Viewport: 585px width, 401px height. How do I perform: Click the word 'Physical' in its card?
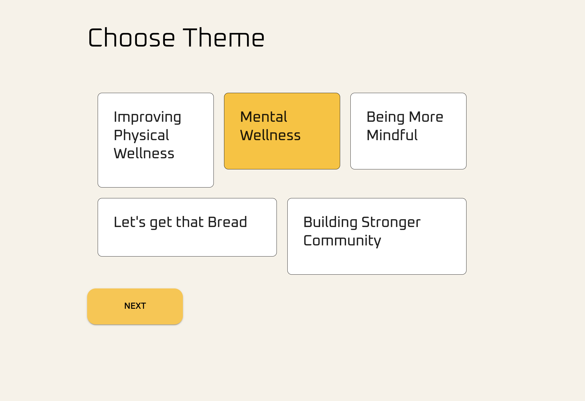[141, 135]
